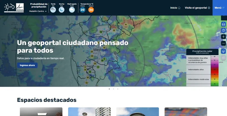Select map station marker 9

pyautogui.click(x=104, y=59)
